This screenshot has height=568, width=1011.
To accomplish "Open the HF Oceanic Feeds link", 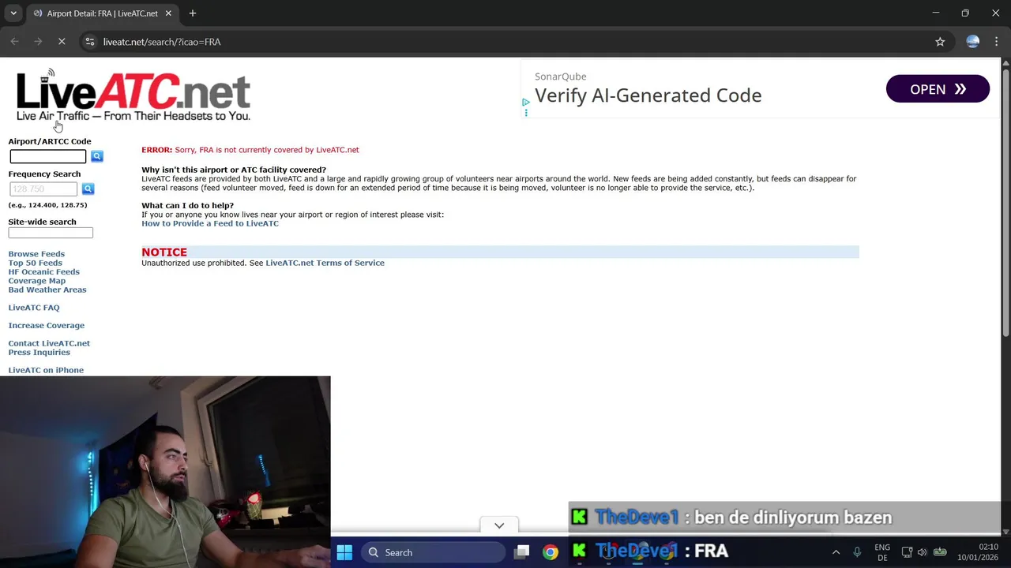I will 43,271.
